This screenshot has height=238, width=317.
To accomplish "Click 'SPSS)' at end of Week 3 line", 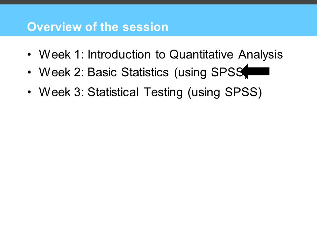I will pos(243,93).
